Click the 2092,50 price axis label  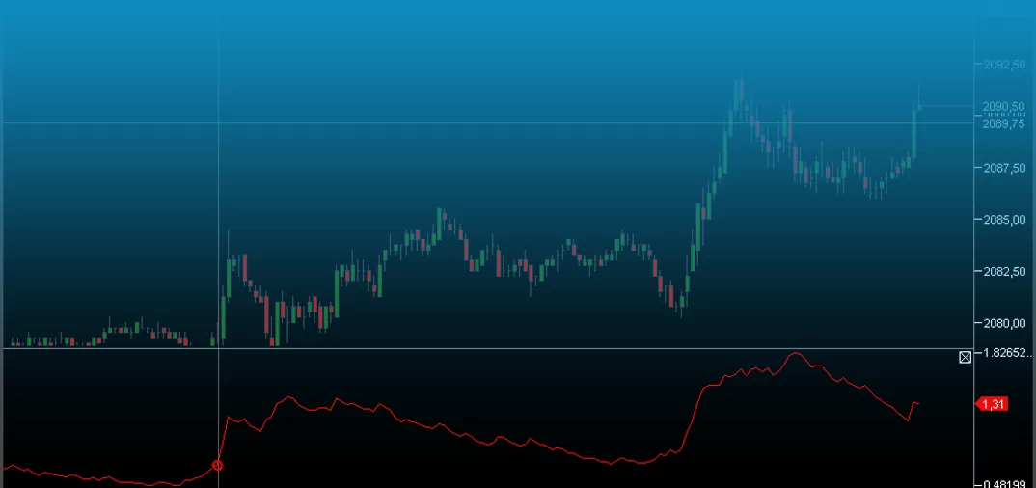click(x=1004, y=65)
